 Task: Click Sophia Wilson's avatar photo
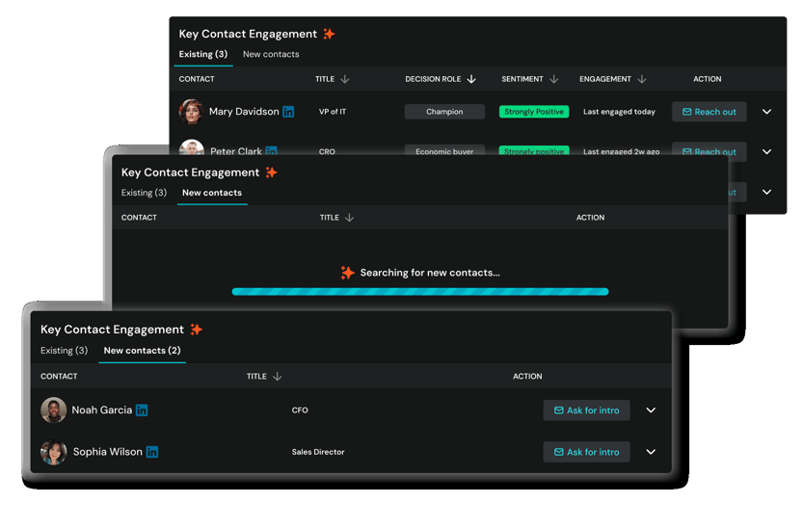[x=53, y=452]
